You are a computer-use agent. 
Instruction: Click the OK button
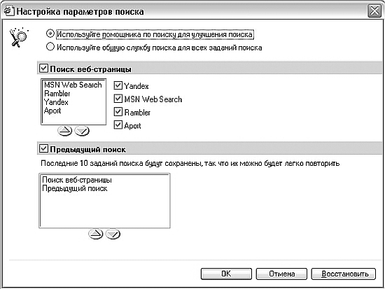tap(226, 274)
